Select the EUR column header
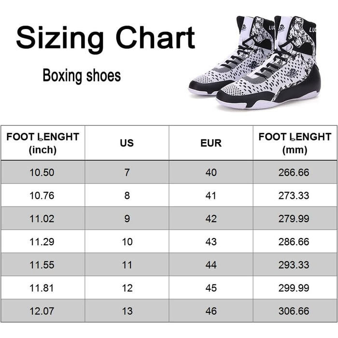This screenshot has width=338, height=338. pyautogui.click(x=211, y=143)
